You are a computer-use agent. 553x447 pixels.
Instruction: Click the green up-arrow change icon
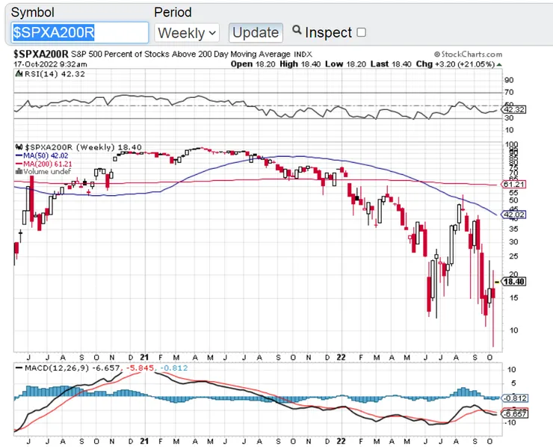point(499,64)
